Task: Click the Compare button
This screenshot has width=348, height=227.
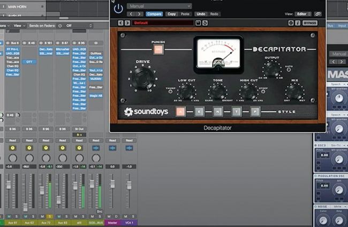Action: (154, 14)
